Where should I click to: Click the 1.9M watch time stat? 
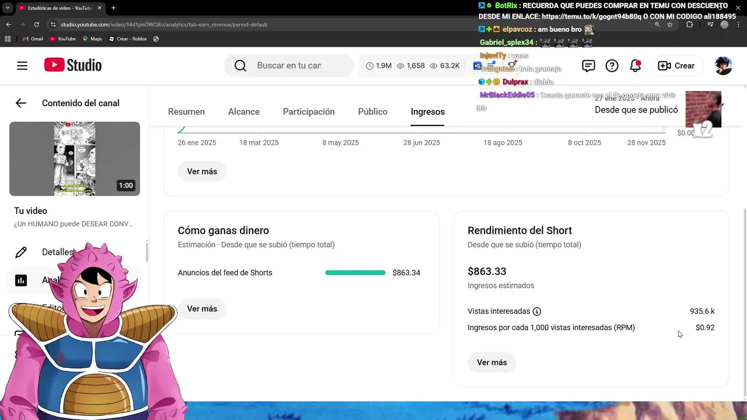pyautogui.click(x=379, y=66)
